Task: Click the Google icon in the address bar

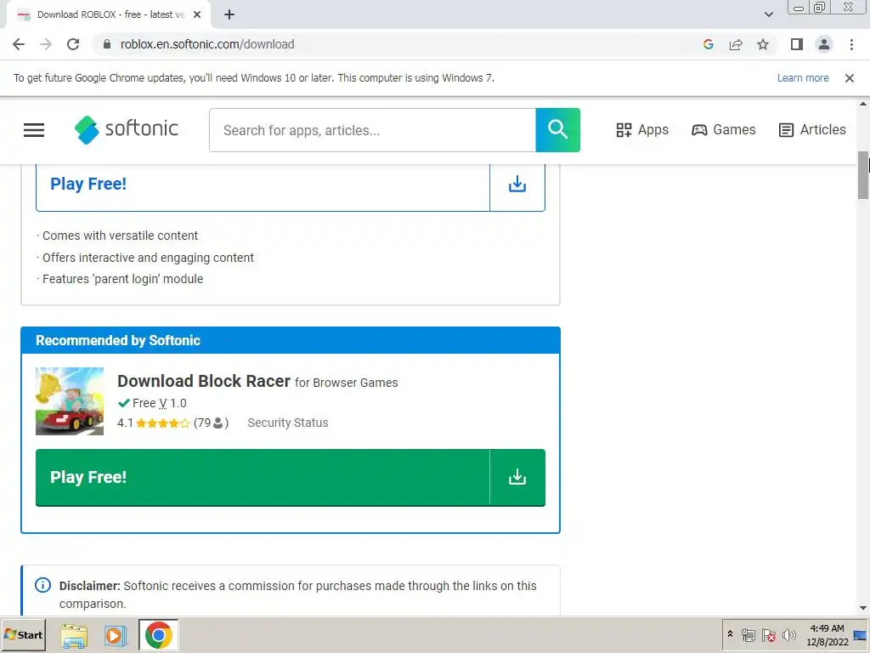Action: pyautogui.click(x=708, y=44)
